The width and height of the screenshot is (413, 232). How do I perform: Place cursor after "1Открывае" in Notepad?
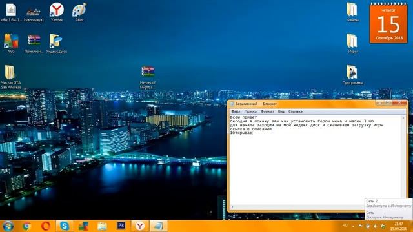click(252, 133)
